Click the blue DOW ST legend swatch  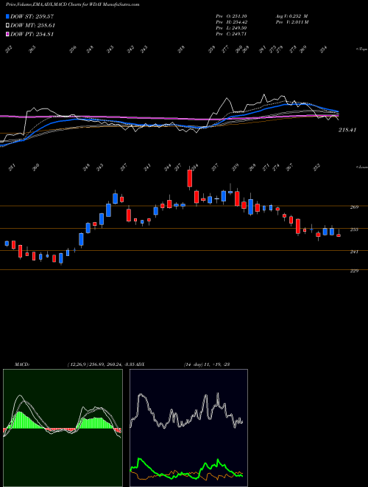point(7,16)
